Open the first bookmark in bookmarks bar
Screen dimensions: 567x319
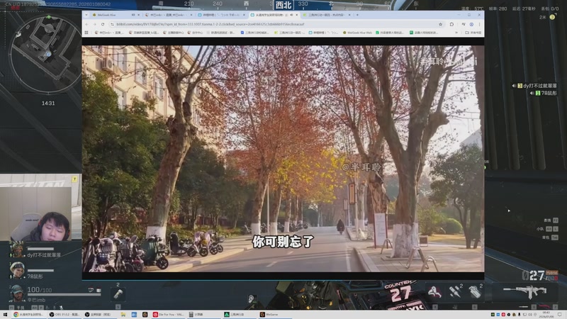pyautogui.click(x=108, y=33)
